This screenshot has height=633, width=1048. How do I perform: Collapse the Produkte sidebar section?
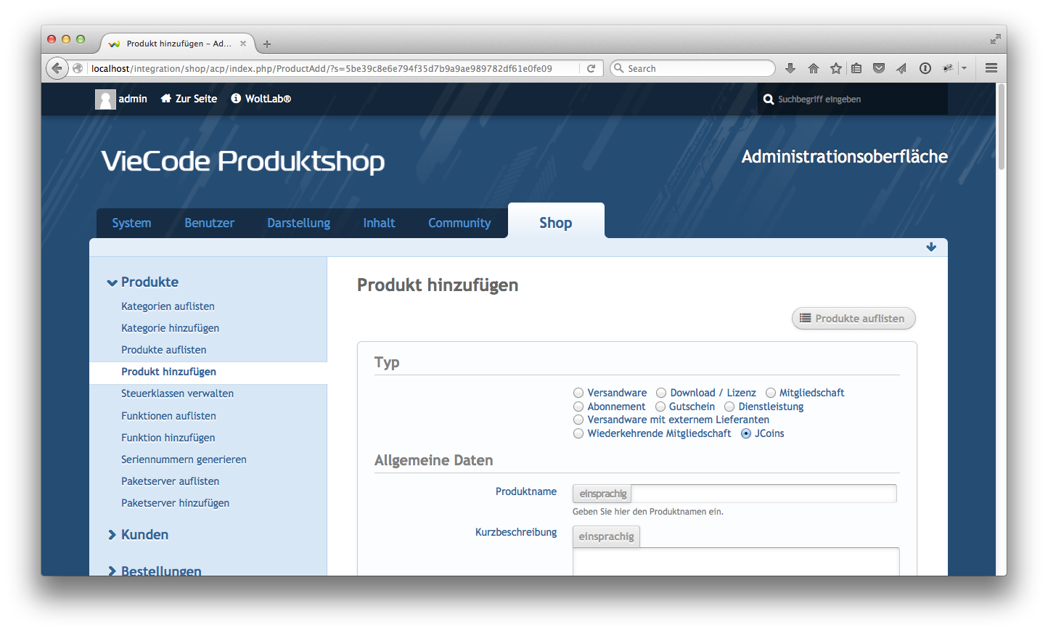coord(112,282)
